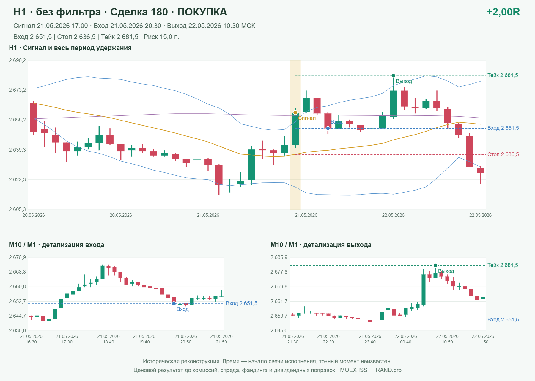The image size is (535, 381).
Task: Click the 'Выход' annotation in exit detail chart
Action: click(446, 271)
